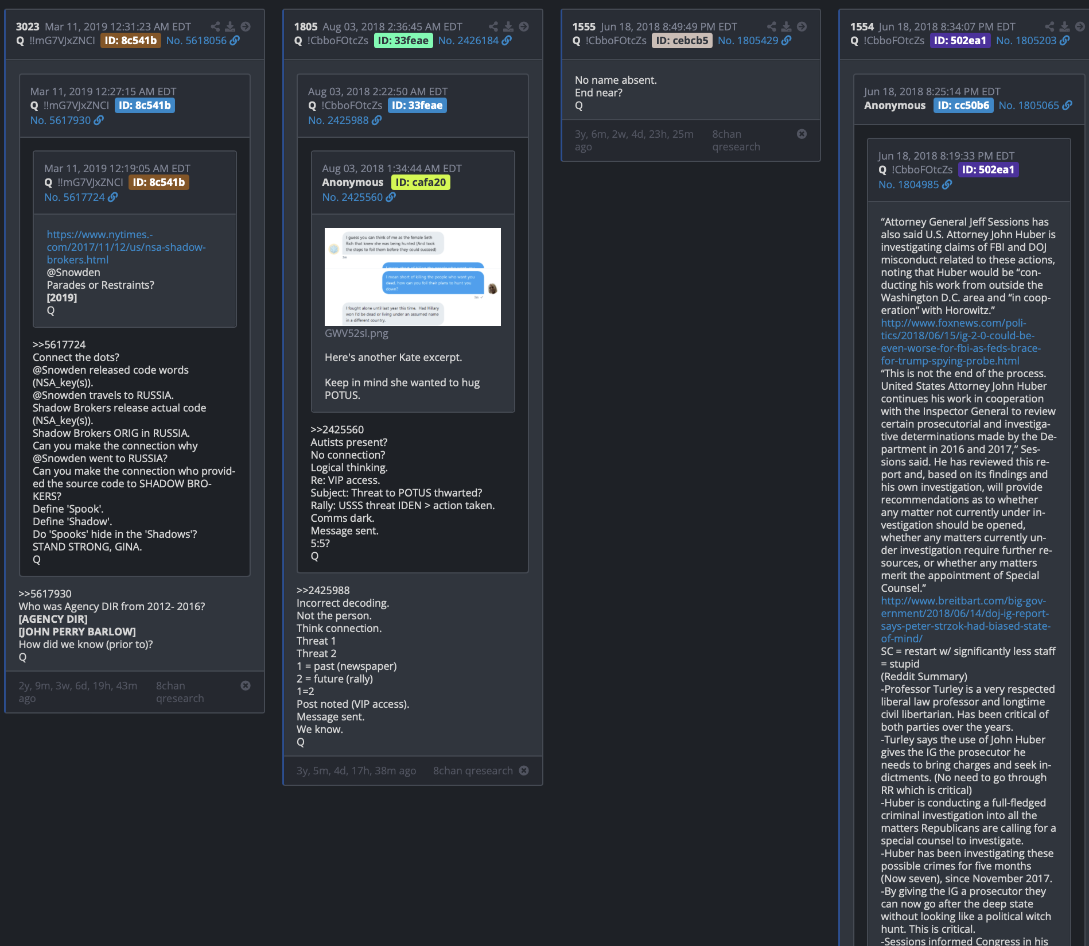Screen dimensions: 1089x946
Task: Click the chain link icon beside No. 1805429
Action: 787,41
